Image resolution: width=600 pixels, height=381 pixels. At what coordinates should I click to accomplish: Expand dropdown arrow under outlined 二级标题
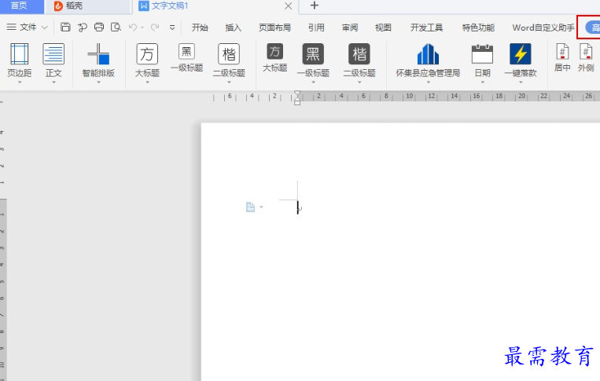coord(229,82)
